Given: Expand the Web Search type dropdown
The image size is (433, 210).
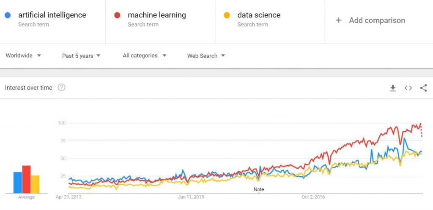Looking at the screenshot, I should [206, 56].
